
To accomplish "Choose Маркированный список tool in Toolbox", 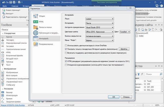I will tap(15, 43).
